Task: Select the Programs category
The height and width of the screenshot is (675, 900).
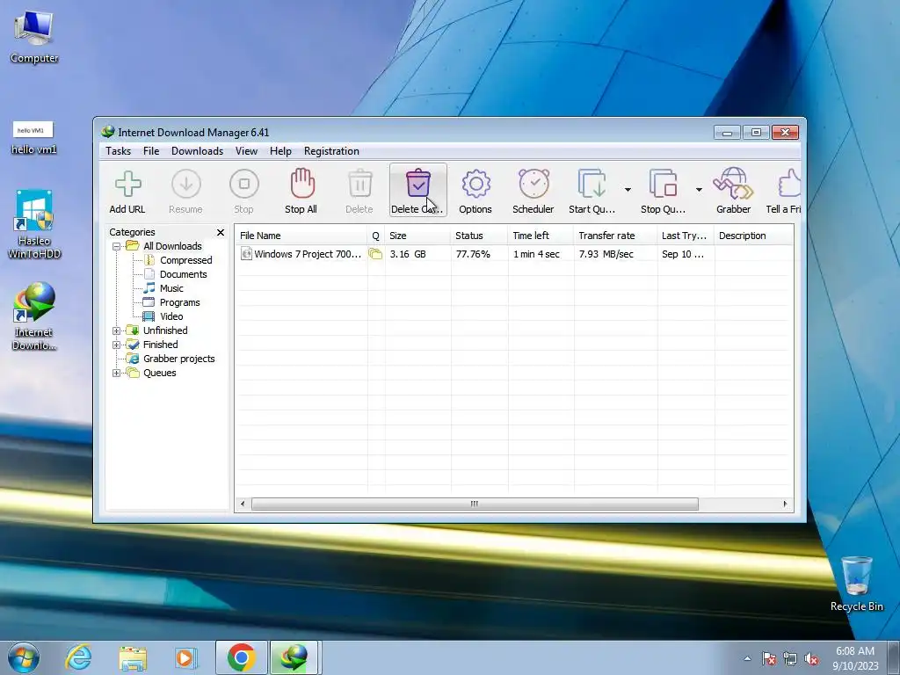Action: pyautogui.click(x=179, y=302)
